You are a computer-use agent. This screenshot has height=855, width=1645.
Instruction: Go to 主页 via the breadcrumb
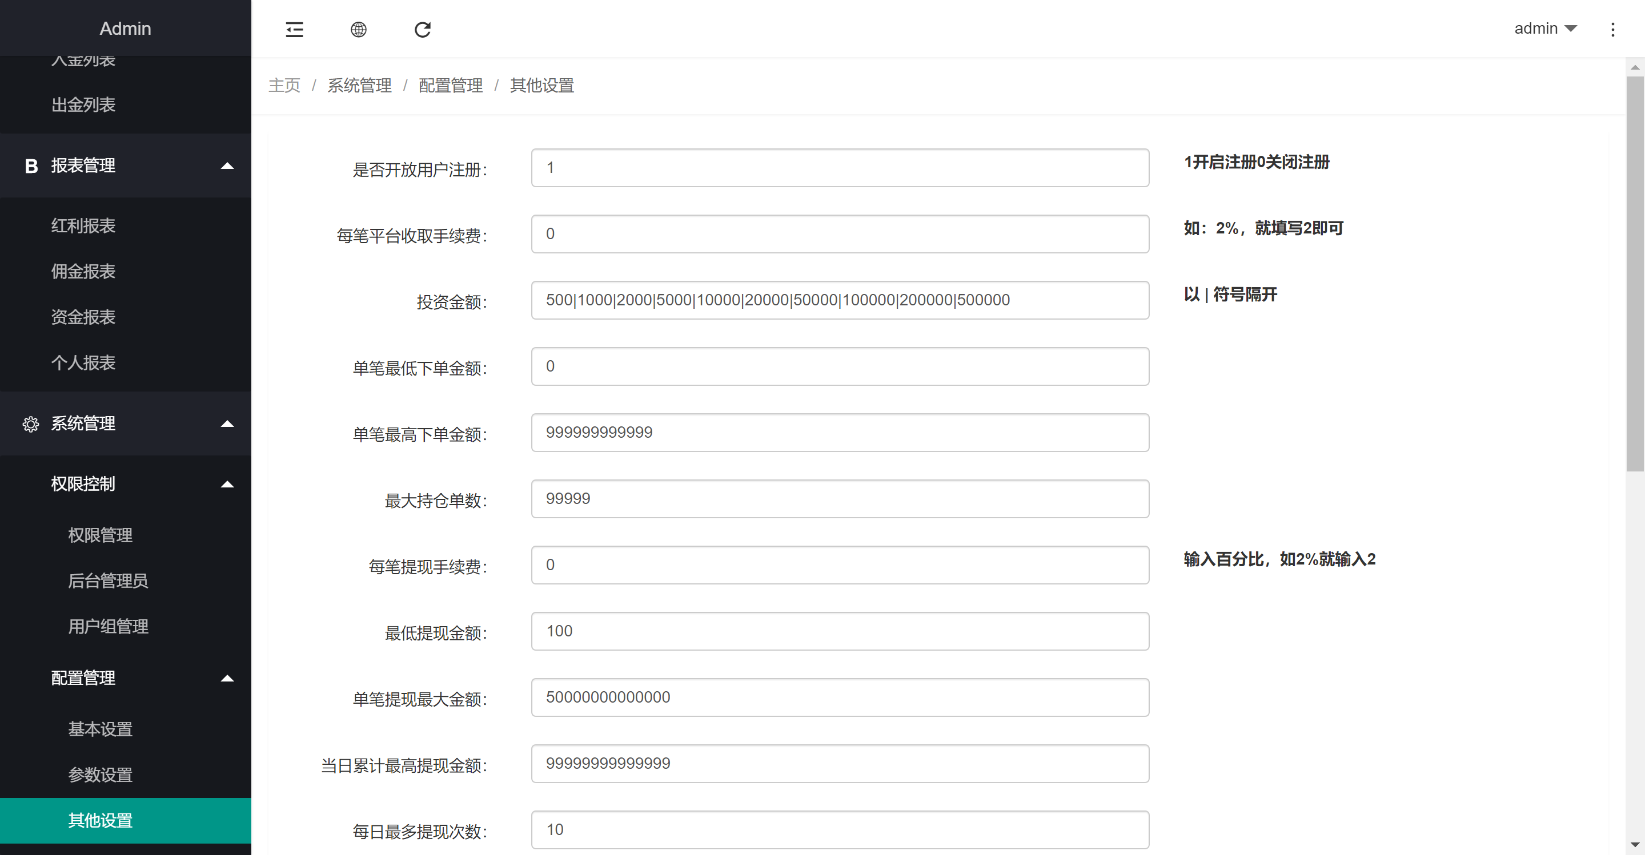(x=284, y=86)
